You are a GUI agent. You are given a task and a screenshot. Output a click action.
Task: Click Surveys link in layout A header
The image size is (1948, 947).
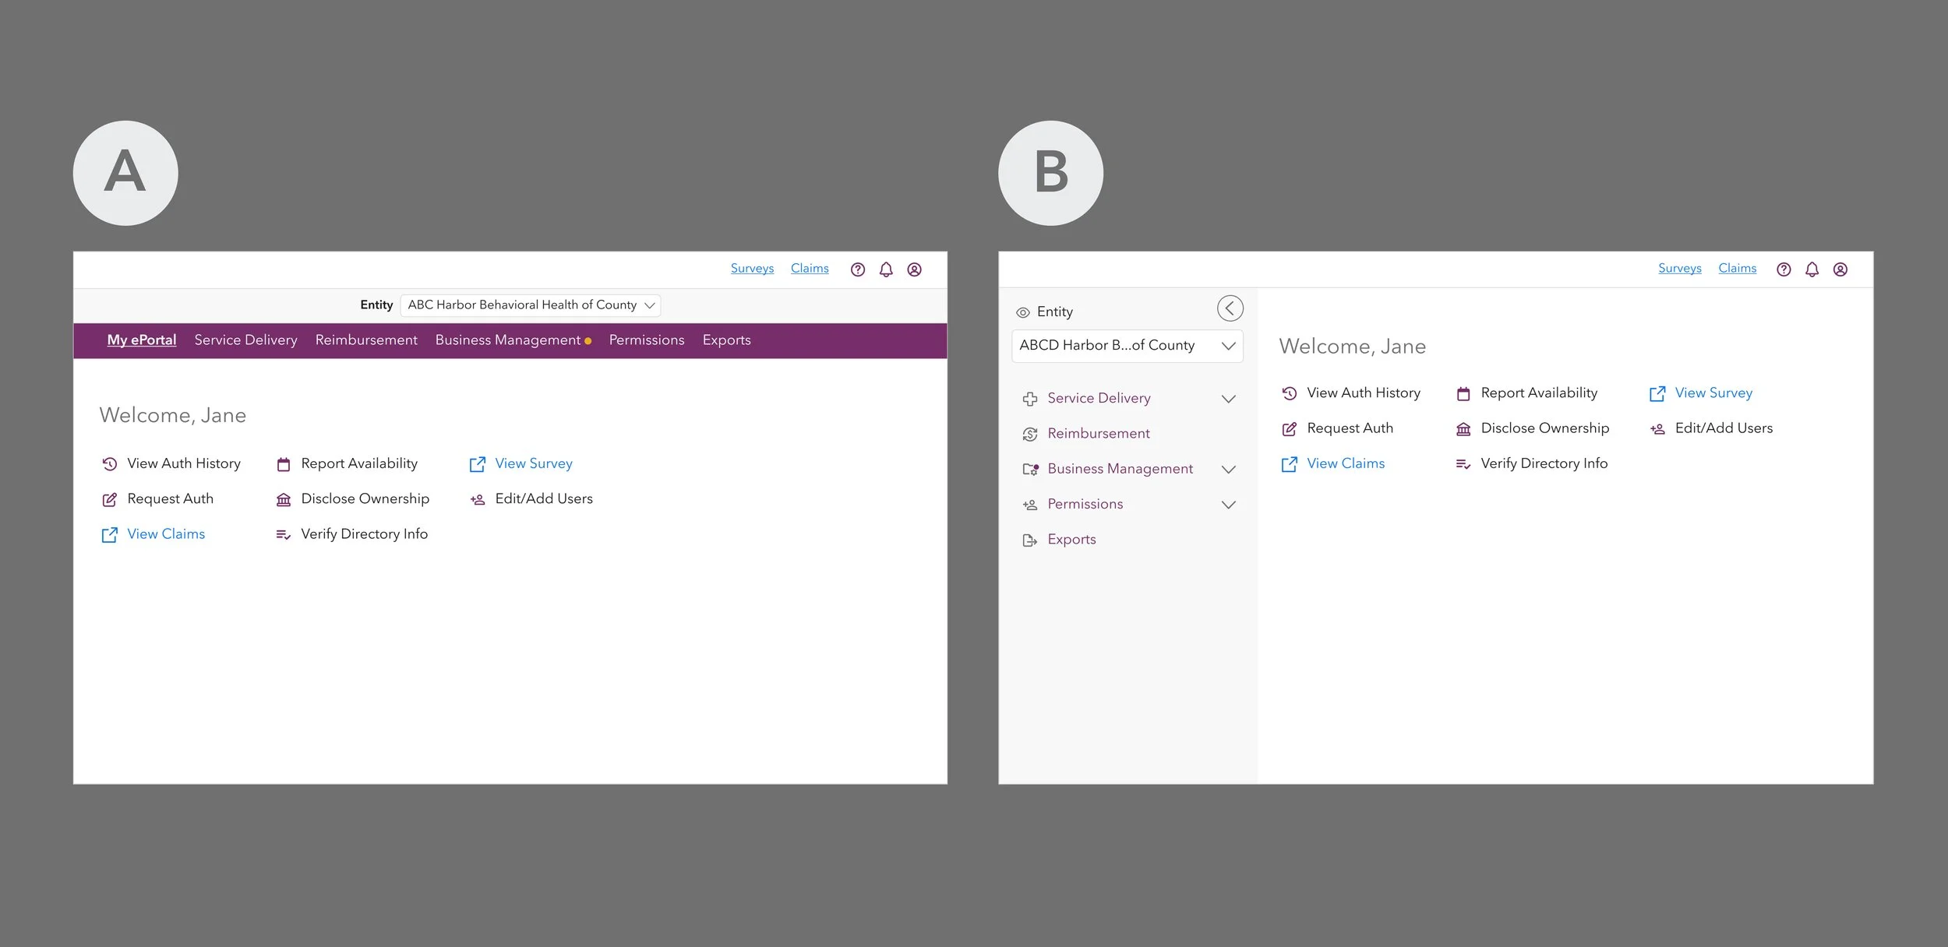pyautogui.click(x=752, y=269)
